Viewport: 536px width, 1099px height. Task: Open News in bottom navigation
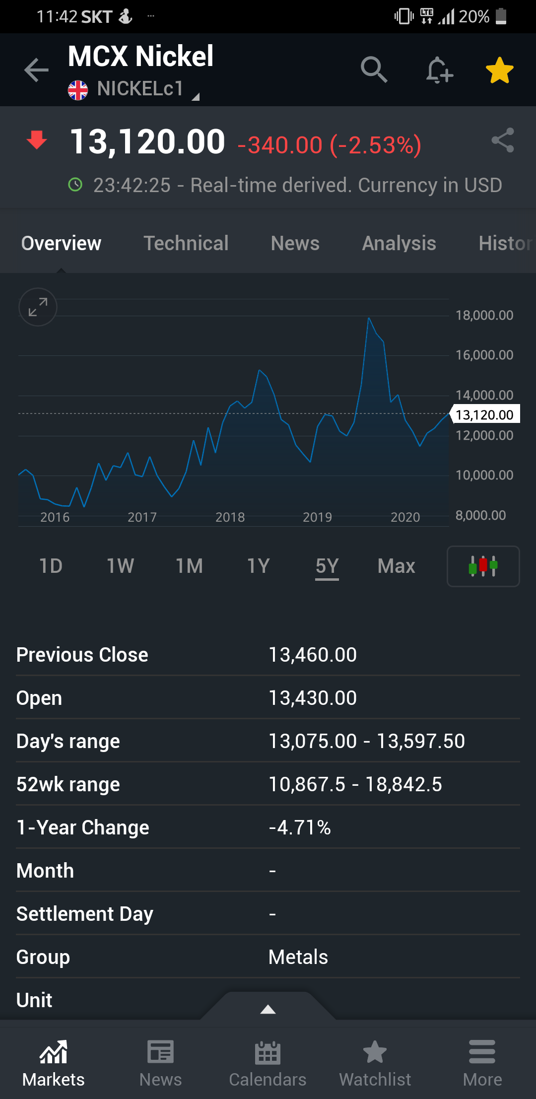point(161,1064)
